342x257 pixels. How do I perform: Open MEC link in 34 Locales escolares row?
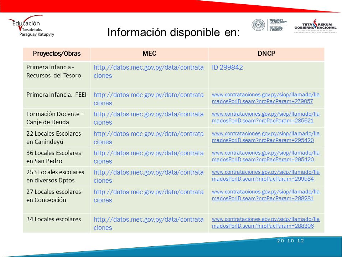point(149,223)
